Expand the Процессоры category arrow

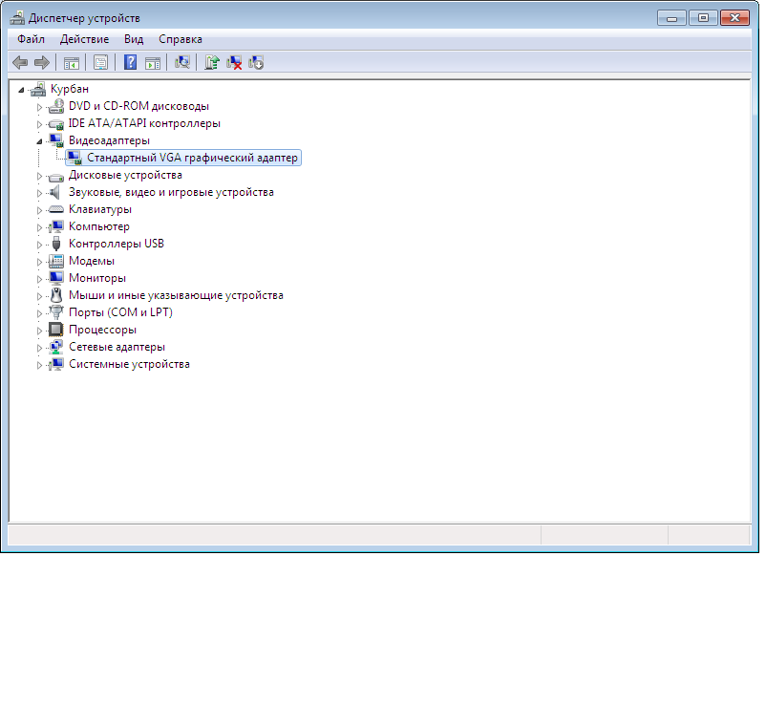click(x=40, y=330)
